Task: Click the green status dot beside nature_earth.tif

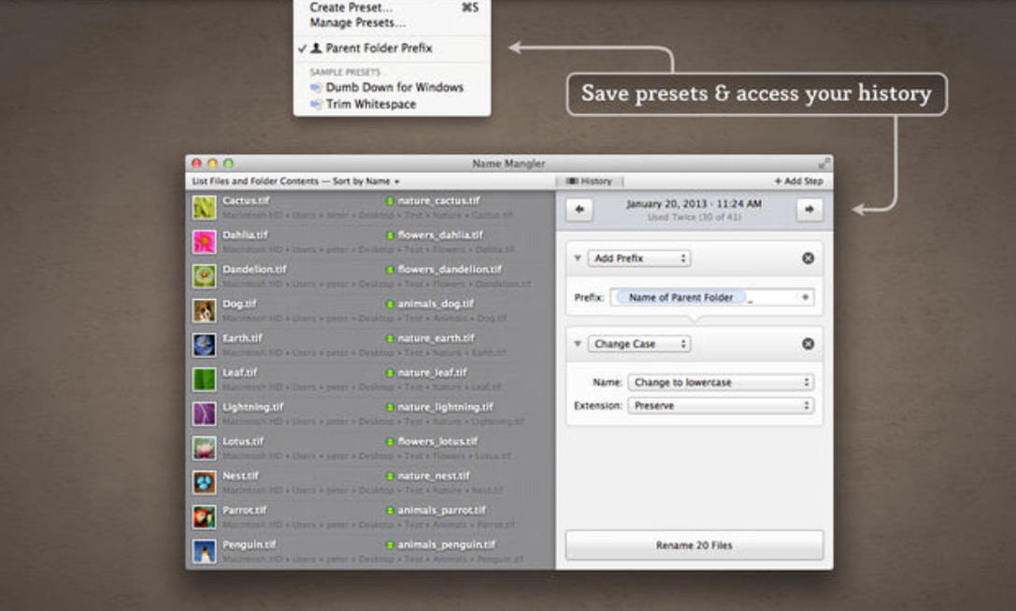Action: [390, 338]
